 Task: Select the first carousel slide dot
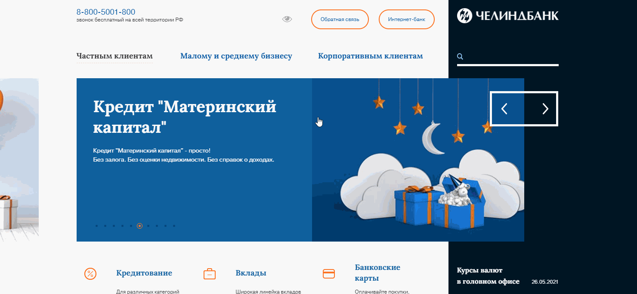(96, 225)
